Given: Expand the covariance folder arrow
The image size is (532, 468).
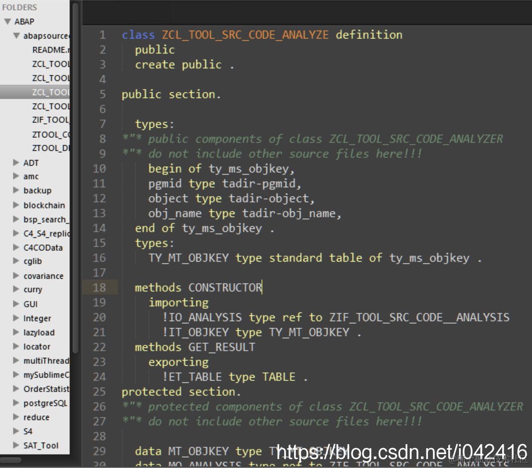Looking at the screenshot, I should [16, 276].
